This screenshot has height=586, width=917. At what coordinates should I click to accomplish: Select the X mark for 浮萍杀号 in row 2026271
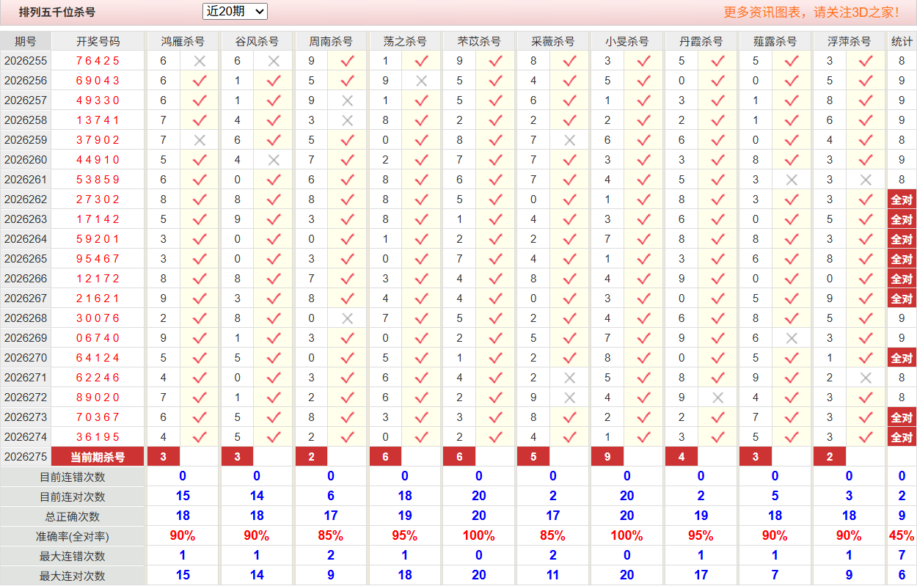pos(866,378)
